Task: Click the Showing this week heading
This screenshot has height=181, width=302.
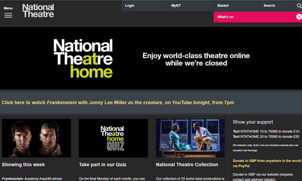Action: [23, 165]
